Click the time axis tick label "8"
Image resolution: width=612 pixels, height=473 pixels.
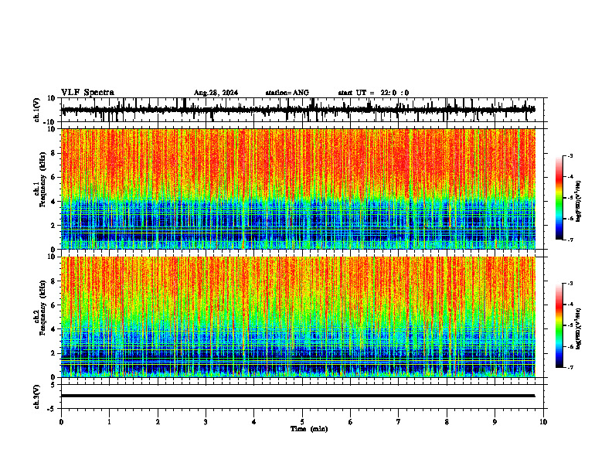[x=447, y=422]
